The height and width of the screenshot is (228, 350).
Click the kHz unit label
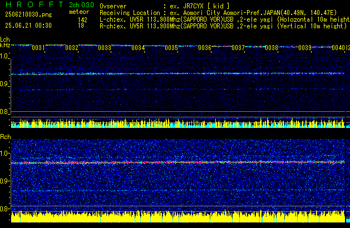tap(5, 45)
